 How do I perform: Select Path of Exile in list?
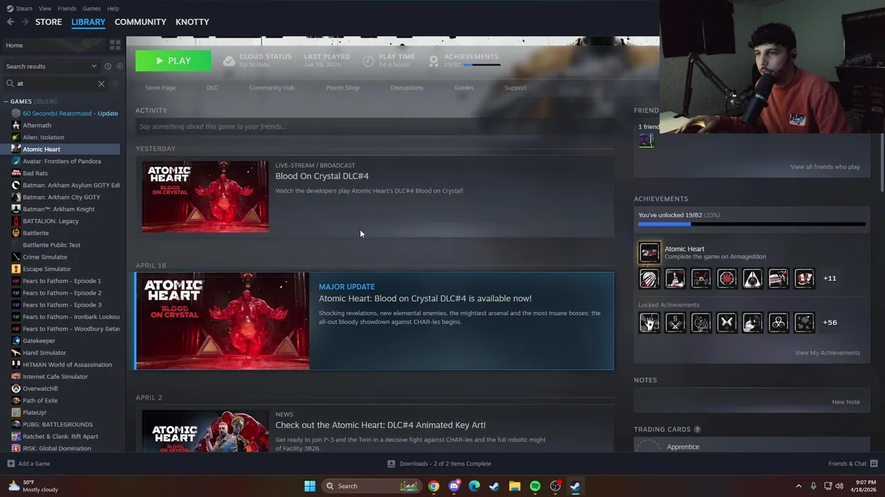point(40,400)
